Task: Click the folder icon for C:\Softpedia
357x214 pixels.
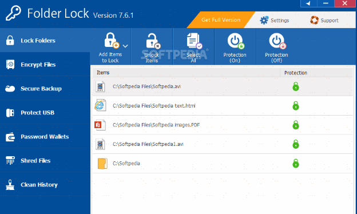Action: click(102, 164)
